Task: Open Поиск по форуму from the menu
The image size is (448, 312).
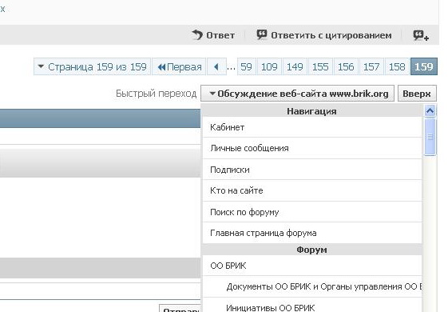Action: click(312, 212)
